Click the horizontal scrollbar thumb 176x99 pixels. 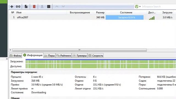[79, 50]
